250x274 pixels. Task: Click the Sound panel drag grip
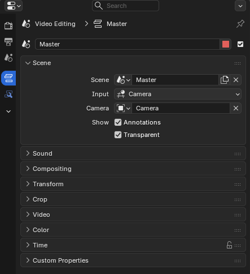point(238,154)
